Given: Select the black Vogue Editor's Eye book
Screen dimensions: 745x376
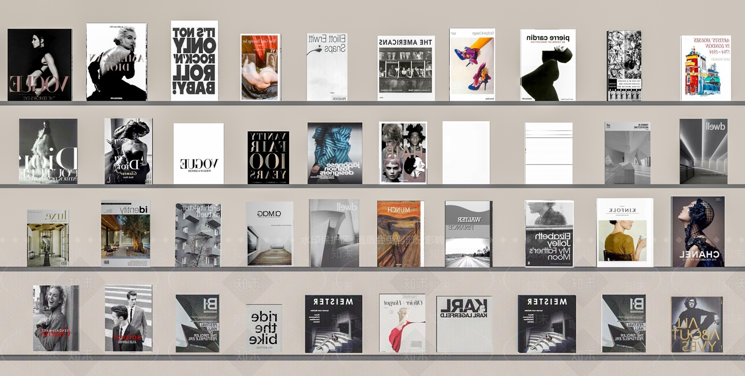Looking at the screenshot, I should (x=40, y=65).
